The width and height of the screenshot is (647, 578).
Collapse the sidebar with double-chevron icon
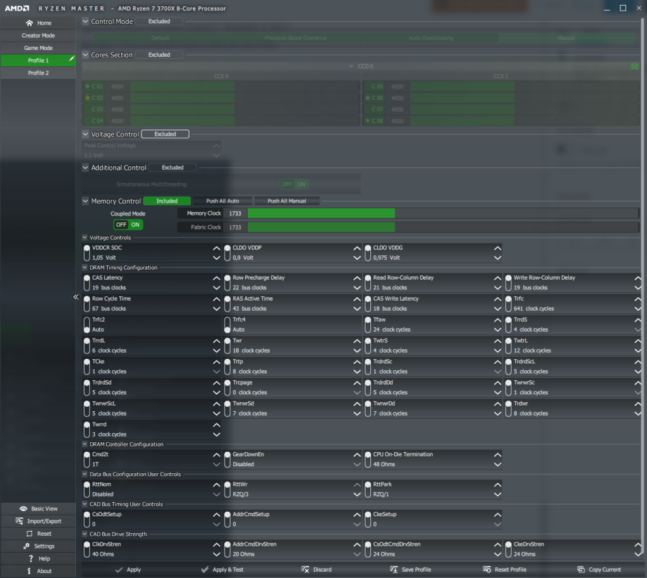pos(76,297)
